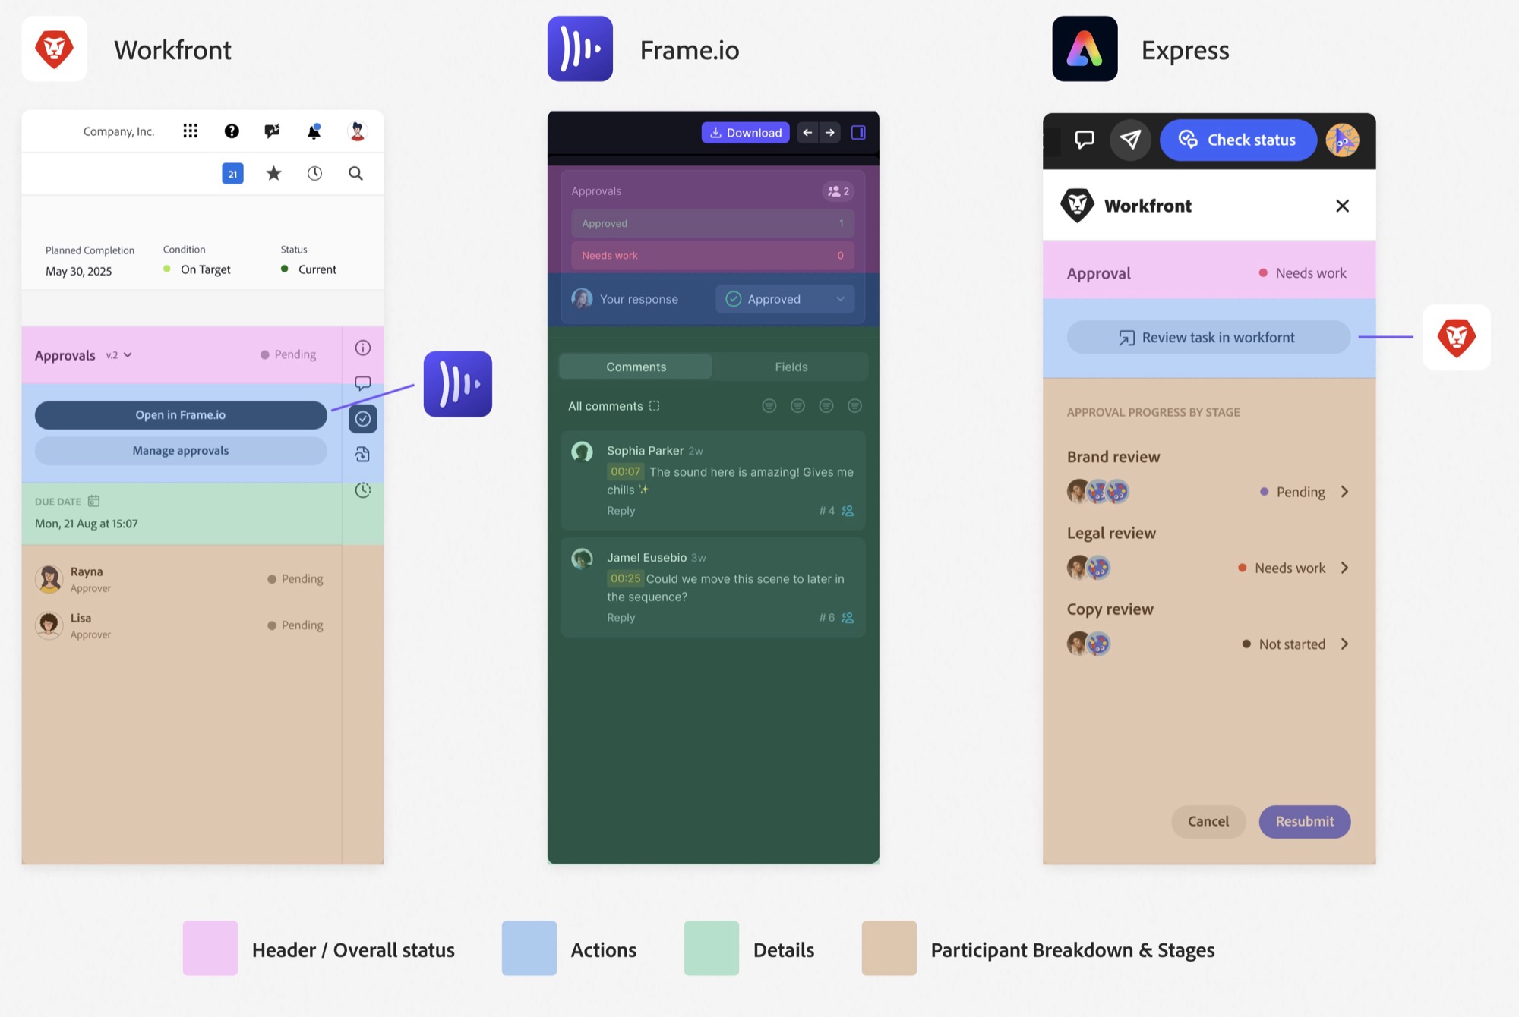Screen dimensions: 1519x1017
Task: Click the approvers count badge showing 2
Action: pyautogui.click(x=838, y=191)
